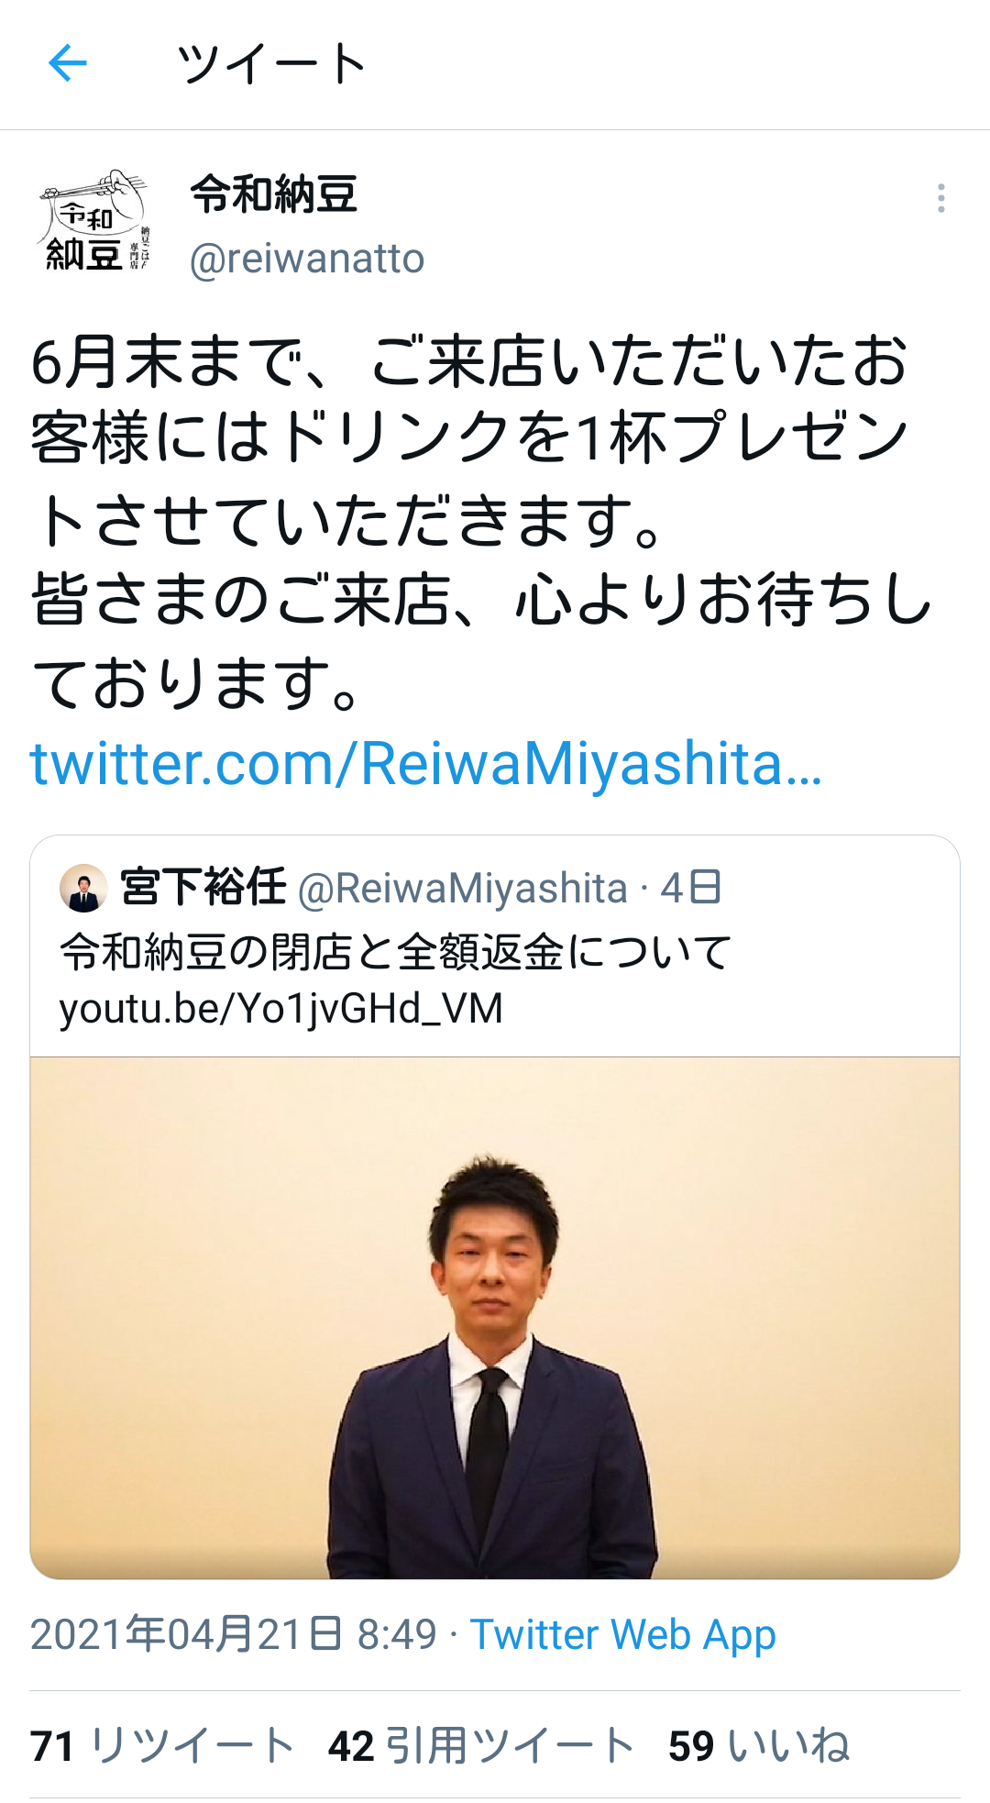The width and height of the screenshot is (990, 1803).
Task: Open the video thumbnail of man in suit
Action: [x=495, y=1318]
